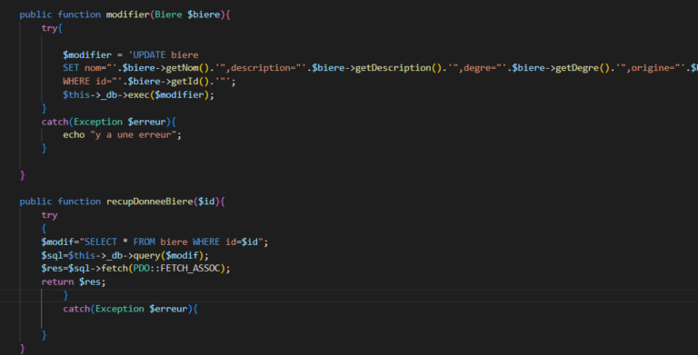Click 'getDegre()' in the SET line
This screenshot has width=698, height=355.
pyautogui.click(x=583, y=68)
